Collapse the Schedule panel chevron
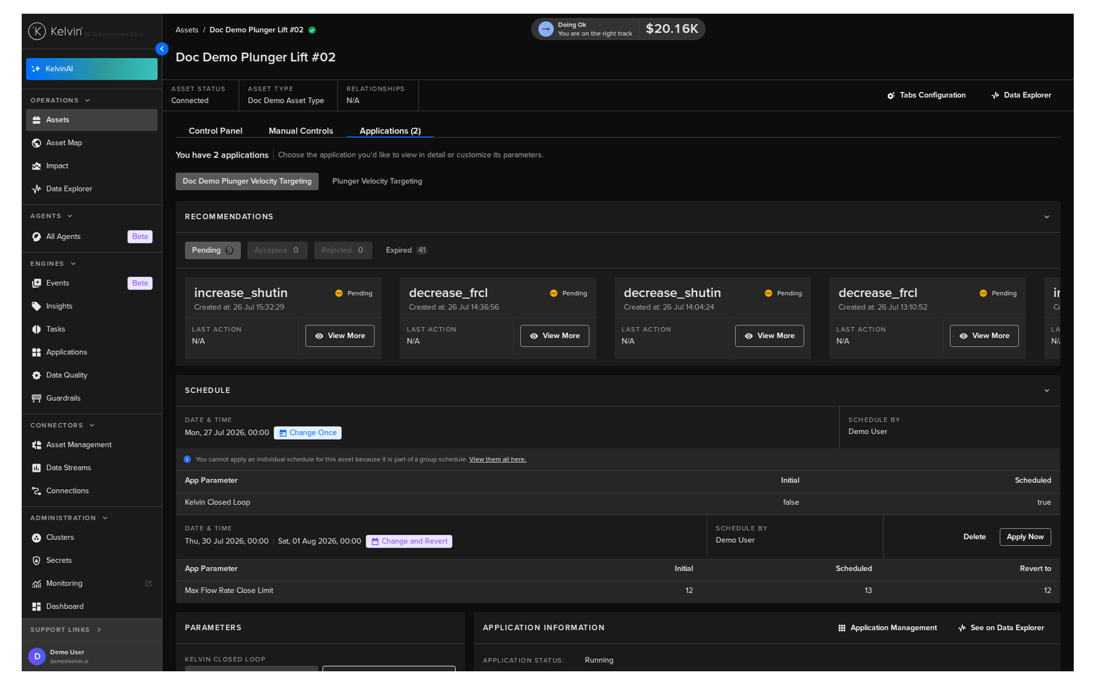The width and height of the screenshot is (1096, 685). click(x=1047, y=390)
